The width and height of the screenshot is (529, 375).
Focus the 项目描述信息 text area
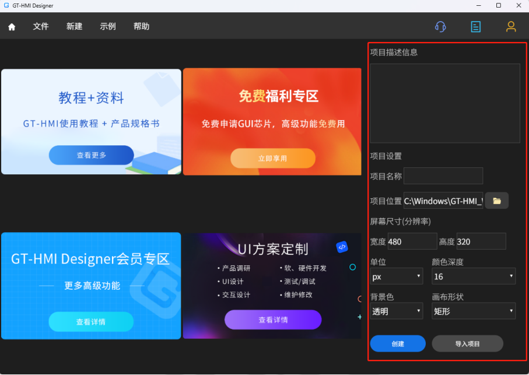(445, 103)
